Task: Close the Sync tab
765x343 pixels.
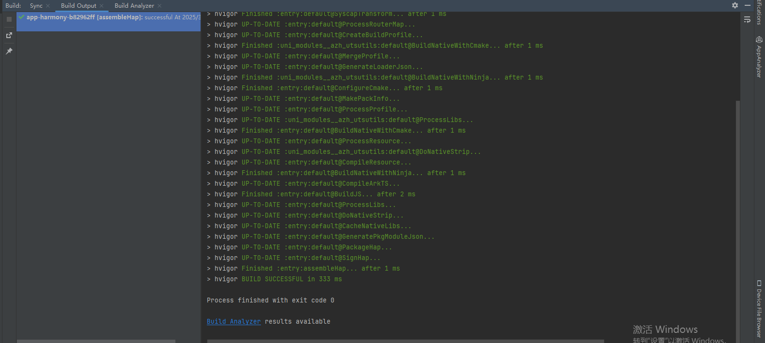Action: click(48, 6)
